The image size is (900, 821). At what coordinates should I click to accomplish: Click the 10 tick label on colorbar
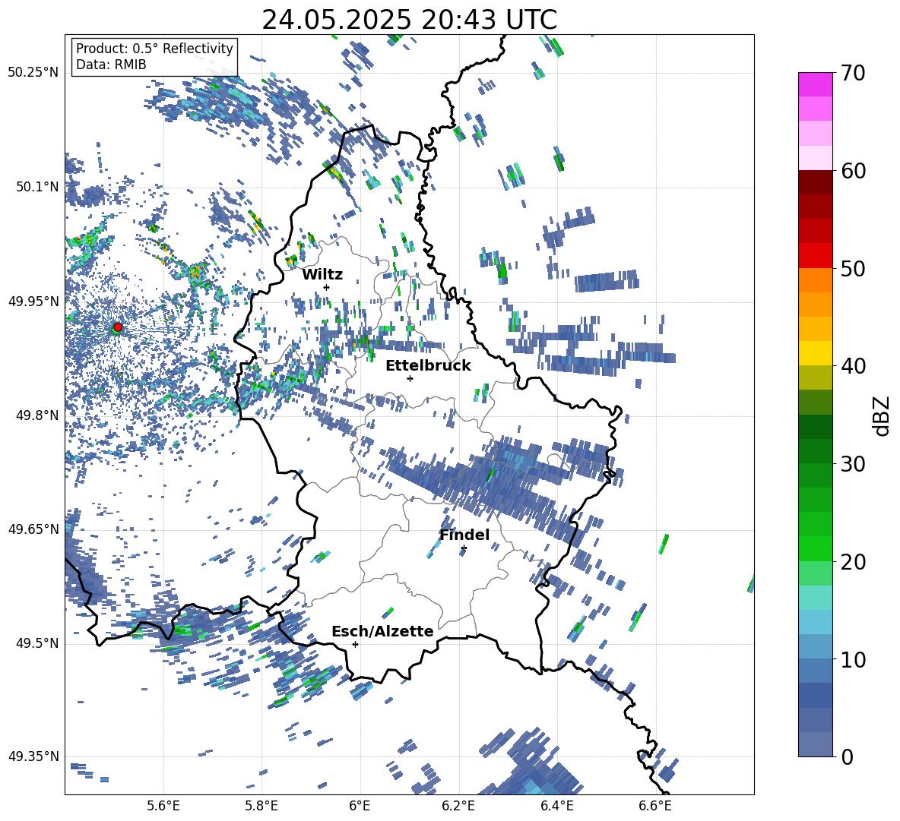coord(853,659)
